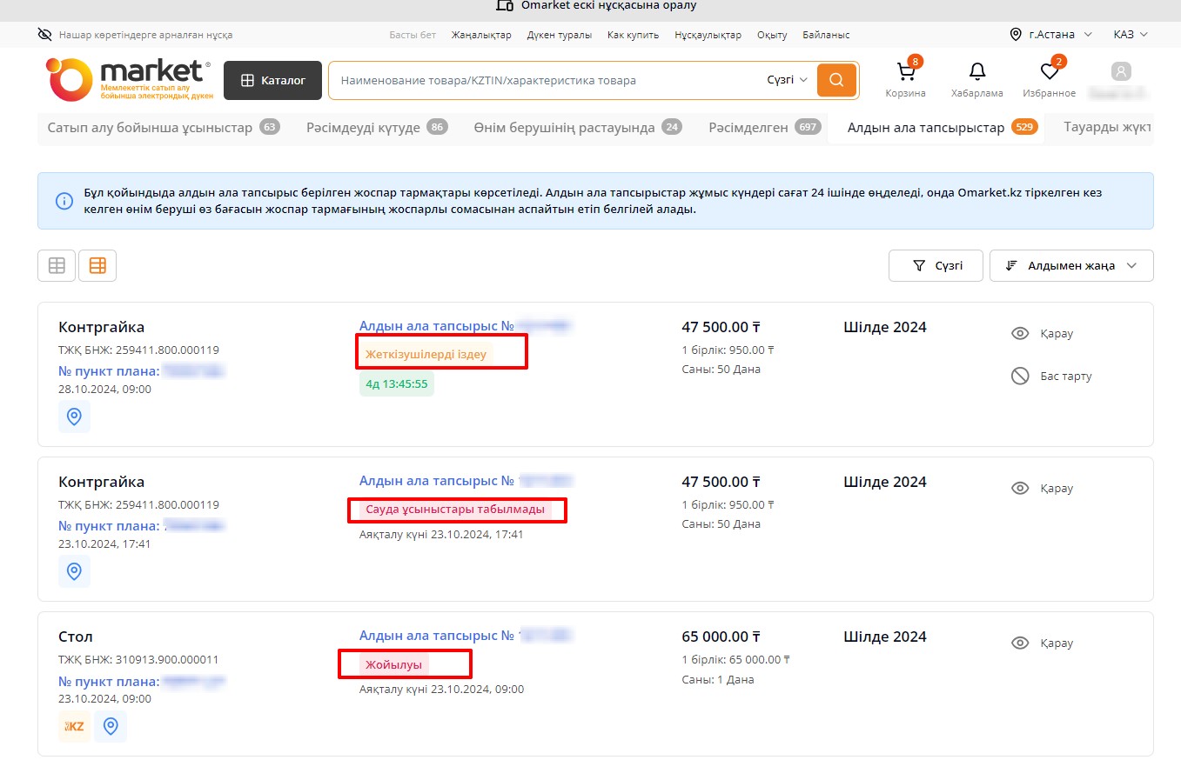Open Избранное favorites heart icon

coord(1050,73)
